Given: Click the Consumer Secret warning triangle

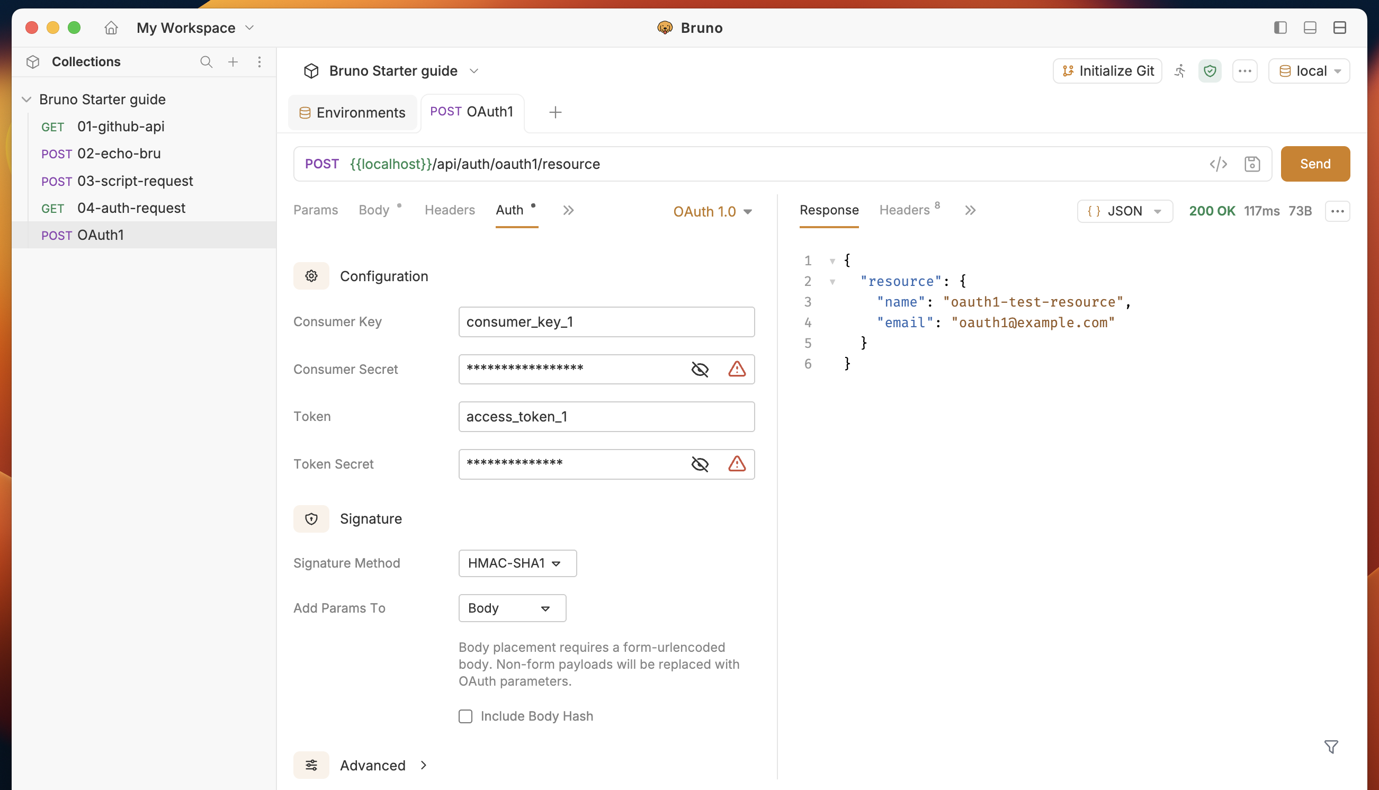Looking at the screenshot, I should point(737,370).
